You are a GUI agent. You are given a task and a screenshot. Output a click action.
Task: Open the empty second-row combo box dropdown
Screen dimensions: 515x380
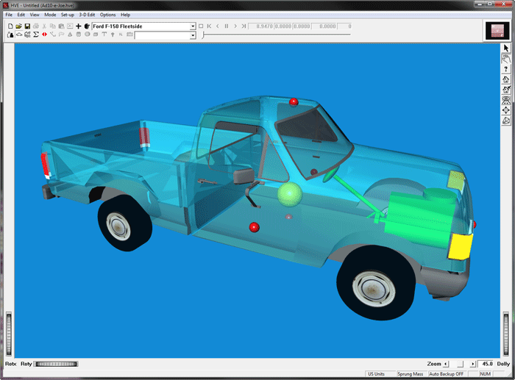click(193, 35)
